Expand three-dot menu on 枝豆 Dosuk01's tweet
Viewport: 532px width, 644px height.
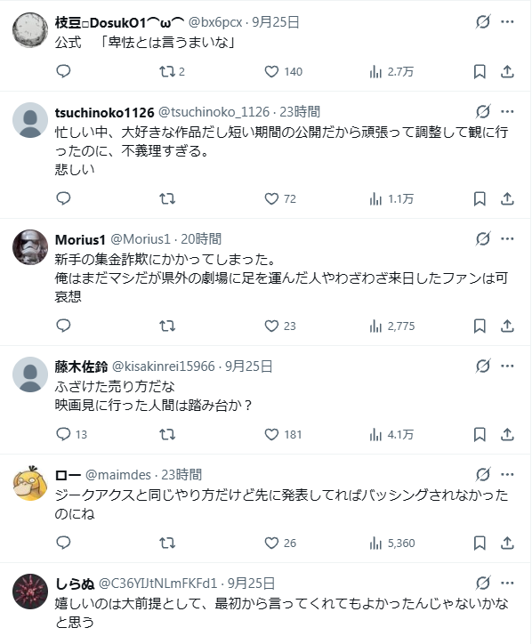pos(507,21)
